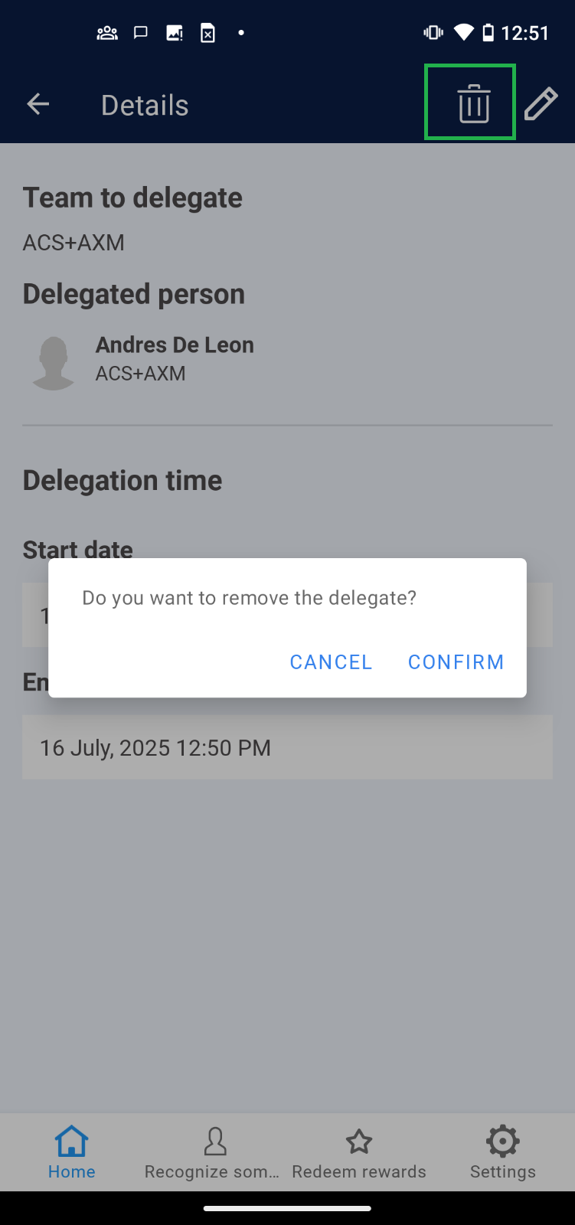The image size is (575, 1225).
Task: Click the Redeem rewards star icon
Action: pyautogui.click(x=358, y=1142)
